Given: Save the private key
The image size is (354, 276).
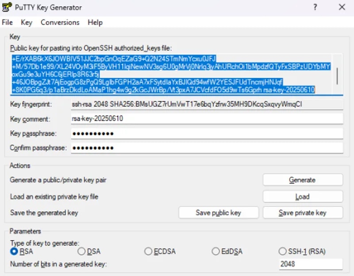Looking at the screenshot, I should (303, 212).
